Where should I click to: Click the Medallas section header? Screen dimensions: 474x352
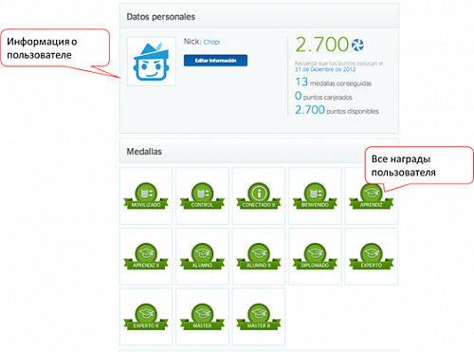(259, 151)
